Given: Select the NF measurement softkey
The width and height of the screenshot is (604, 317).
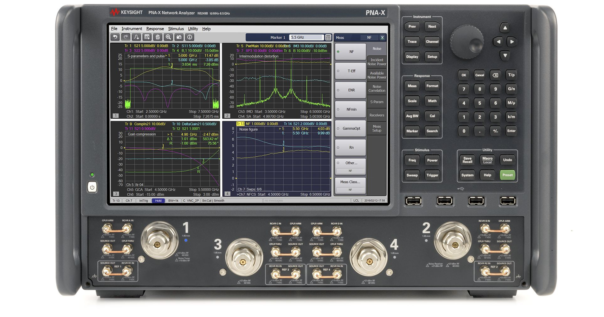Looking at the screenshot, I should tap(350, 52).
